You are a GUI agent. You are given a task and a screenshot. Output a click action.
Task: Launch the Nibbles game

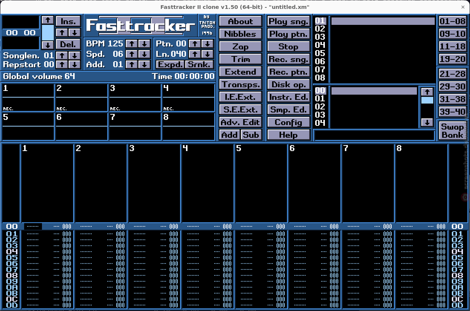point(240,34)
